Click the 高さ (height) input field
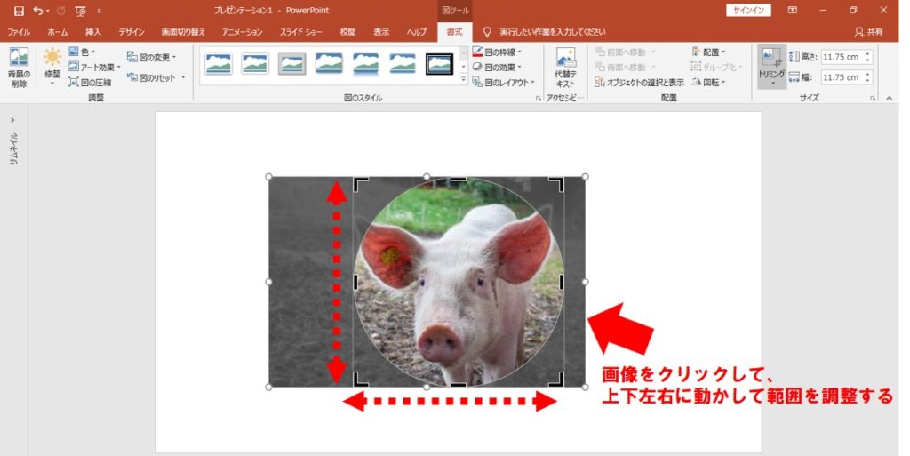The image size is (910, 456). 841,56
